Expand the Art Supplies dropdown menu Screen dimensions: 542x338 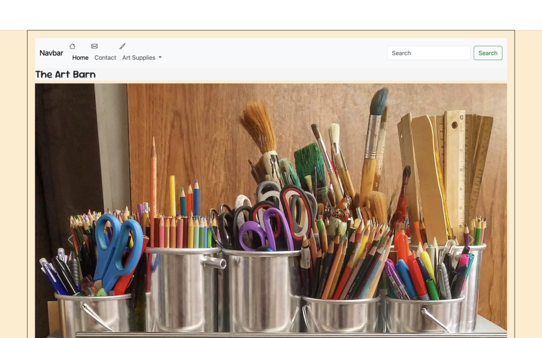[142, 58]
